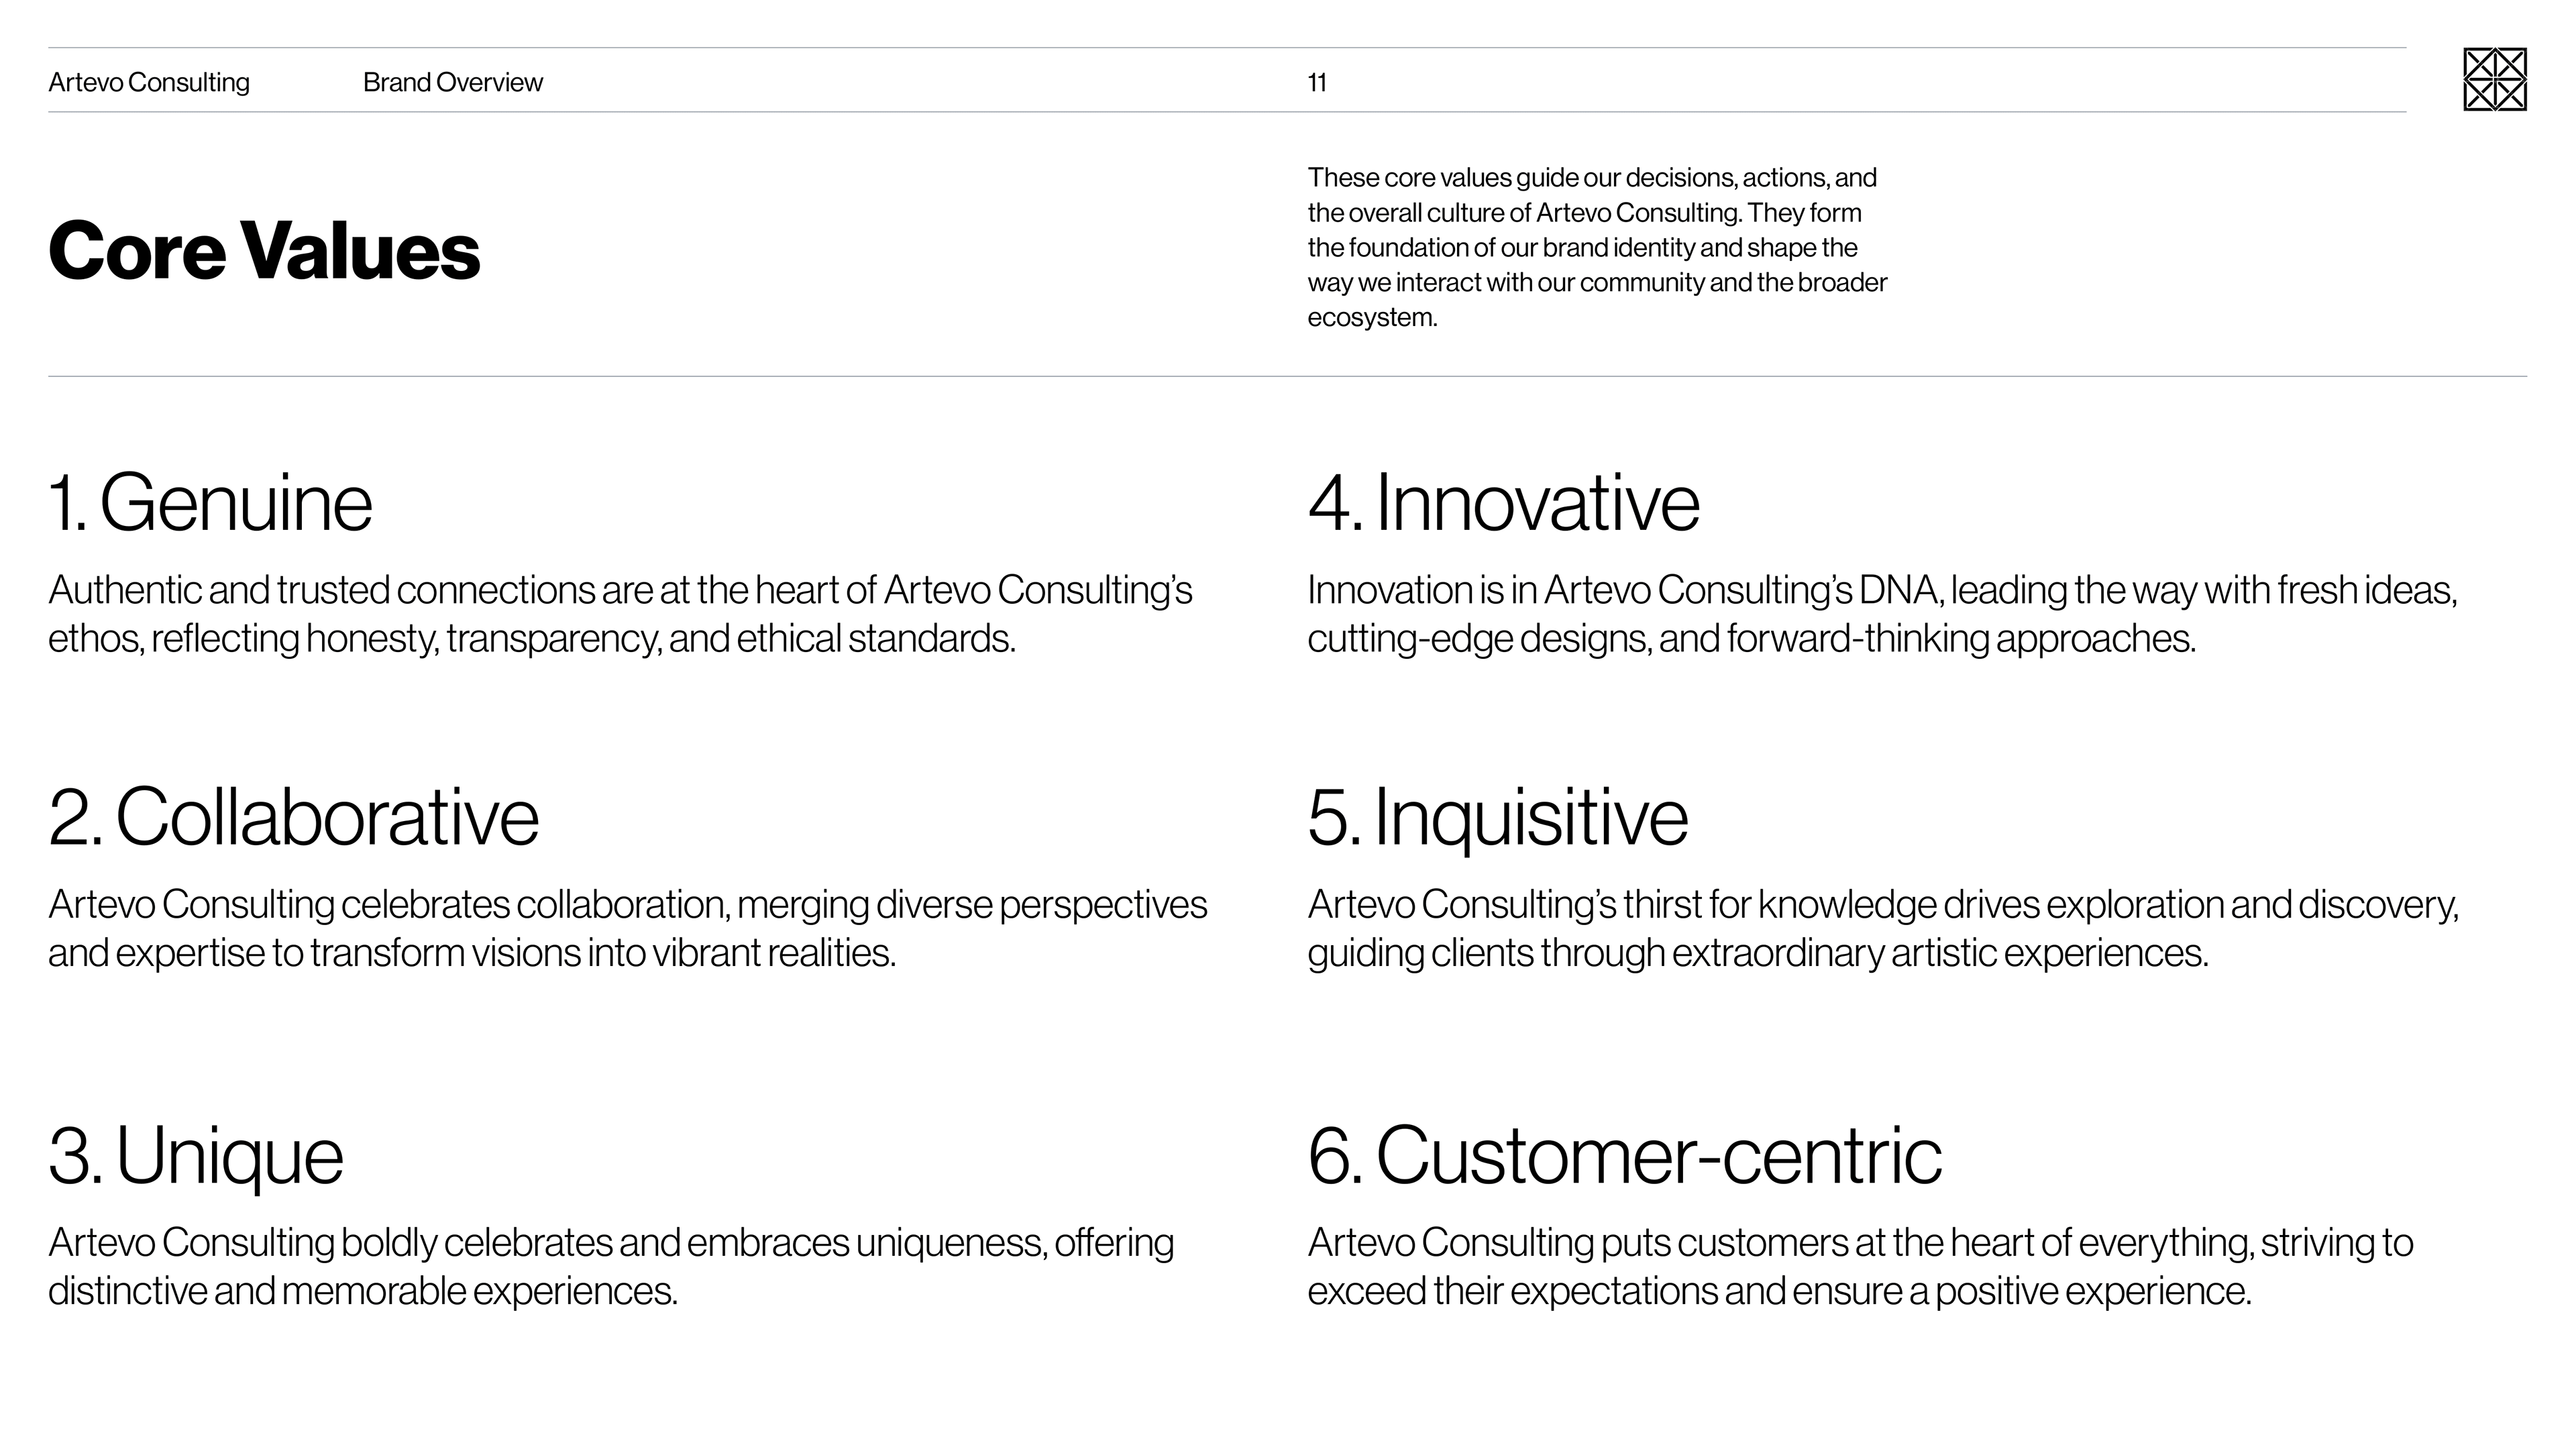Select the "1. Genuine" heading
Image resolution: width=2576 pixels, height=1449 pixels.
(x=210, y=502)
